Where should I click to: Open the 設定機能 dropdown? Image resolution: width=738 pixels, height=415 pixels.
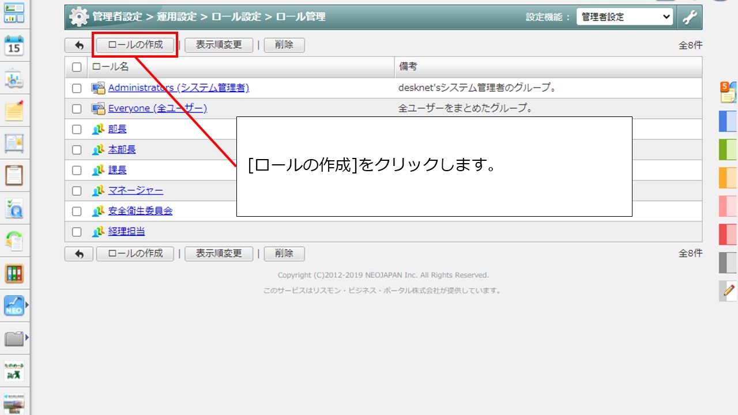click(x=624, y=17)
